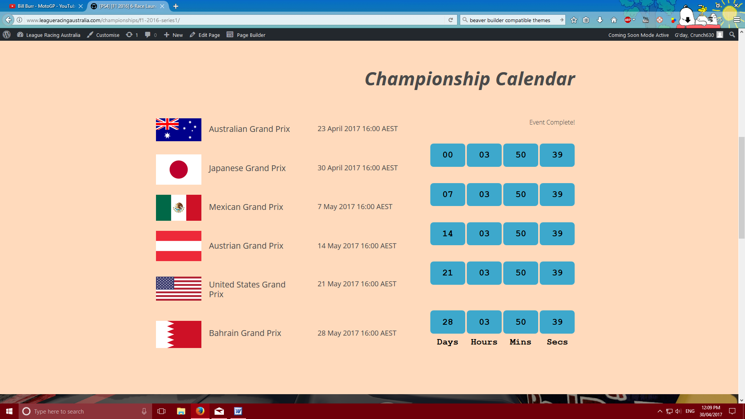The width and height of the screenshot is (745, 419).
Task: Click the WordPress logo icon
Action: [x=7, y=35]
